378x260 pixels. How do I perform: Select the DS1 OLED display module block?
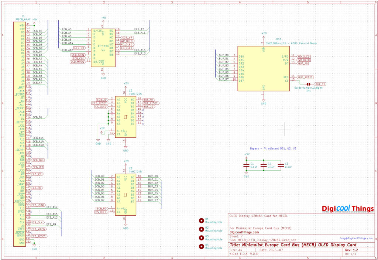click(x=264, y=68)
